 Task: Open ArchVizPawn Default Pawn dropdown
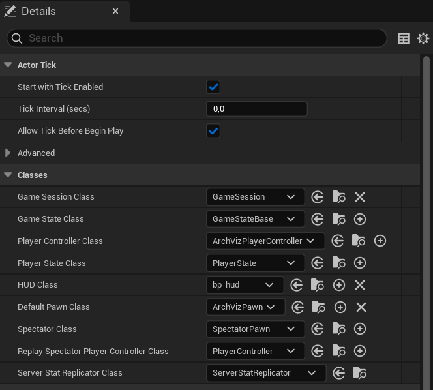coord(245,307)
